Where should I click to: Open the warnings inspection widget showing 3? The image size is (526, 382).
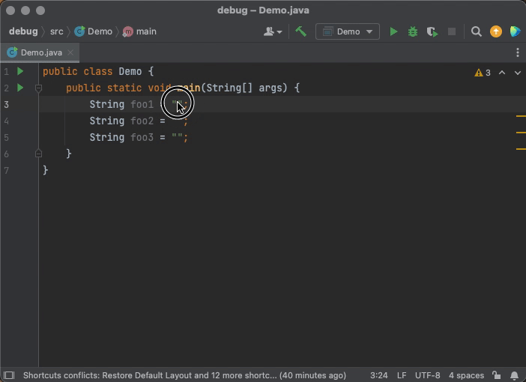483,73
